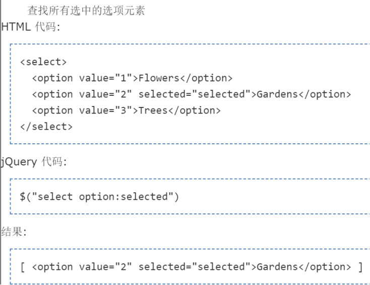Click the "结果:" heading label
Viewport: 370px width, 285px height.
[14, 232]
